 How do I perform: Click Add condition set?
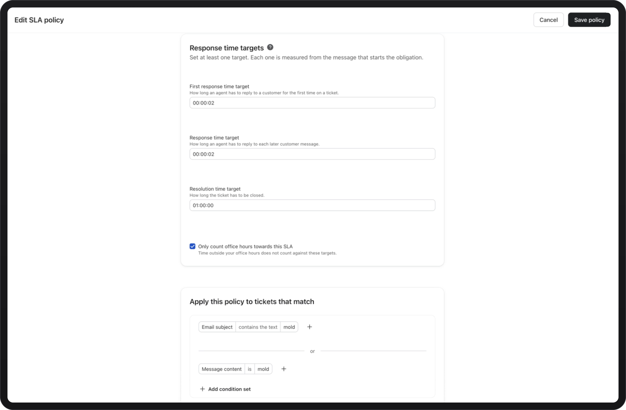click(225, 389)
